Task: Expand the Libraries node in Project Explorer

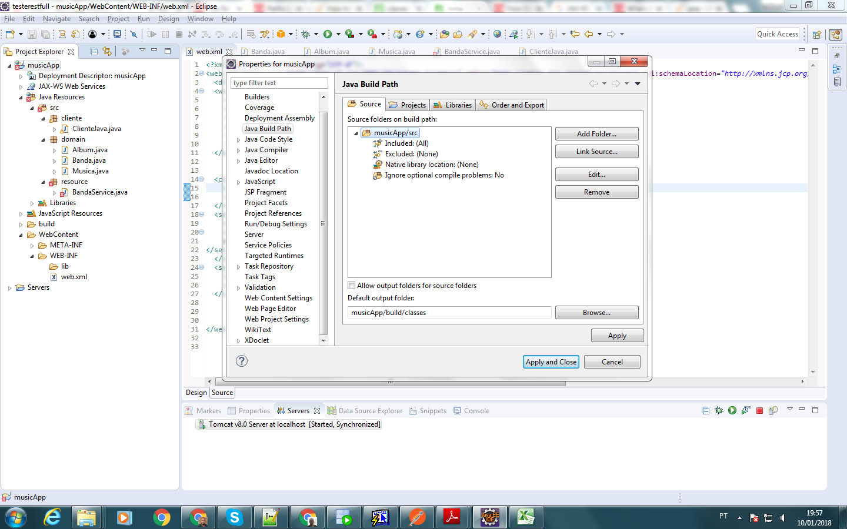Action: pos(32,203)
